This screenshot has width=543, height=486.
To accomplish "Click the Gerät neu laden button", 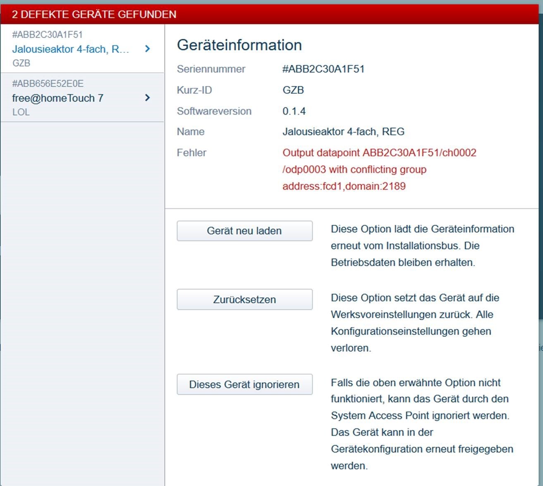I will (x=244, y=231).
